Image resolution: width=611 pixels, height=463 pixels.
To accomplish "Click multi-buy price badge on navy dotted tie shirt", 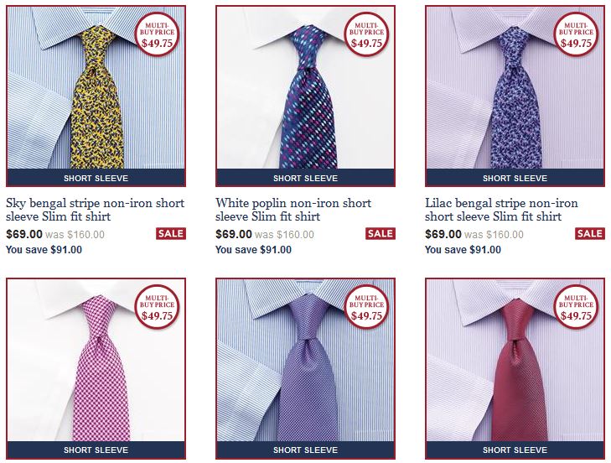I will click(x=366, y=35).
